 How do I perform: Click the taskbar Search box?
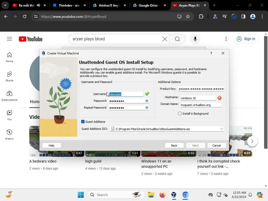click(116, 195)
